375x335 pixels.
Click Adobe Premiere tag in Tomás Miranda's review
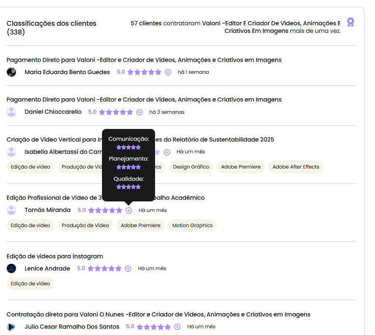(140, 225)
